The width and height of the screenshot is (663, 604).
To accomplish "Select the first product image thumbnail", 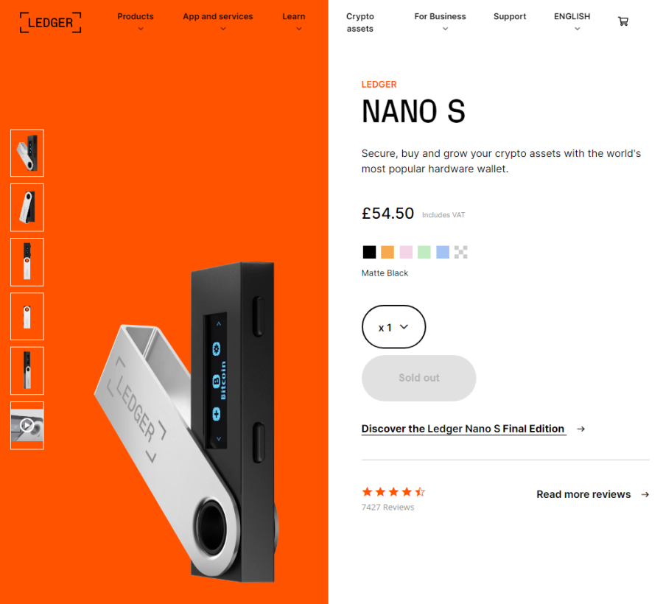I will (x=27, y=153).
